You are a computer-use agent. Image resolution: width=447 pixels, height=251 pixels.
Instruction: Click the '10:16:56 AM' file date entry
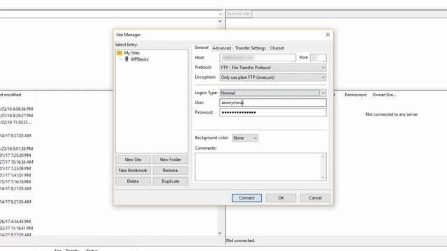click(17, 162)
